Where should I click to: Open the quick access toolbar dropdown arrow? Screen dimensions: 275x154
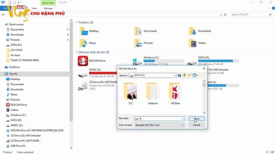pos(18,3)
